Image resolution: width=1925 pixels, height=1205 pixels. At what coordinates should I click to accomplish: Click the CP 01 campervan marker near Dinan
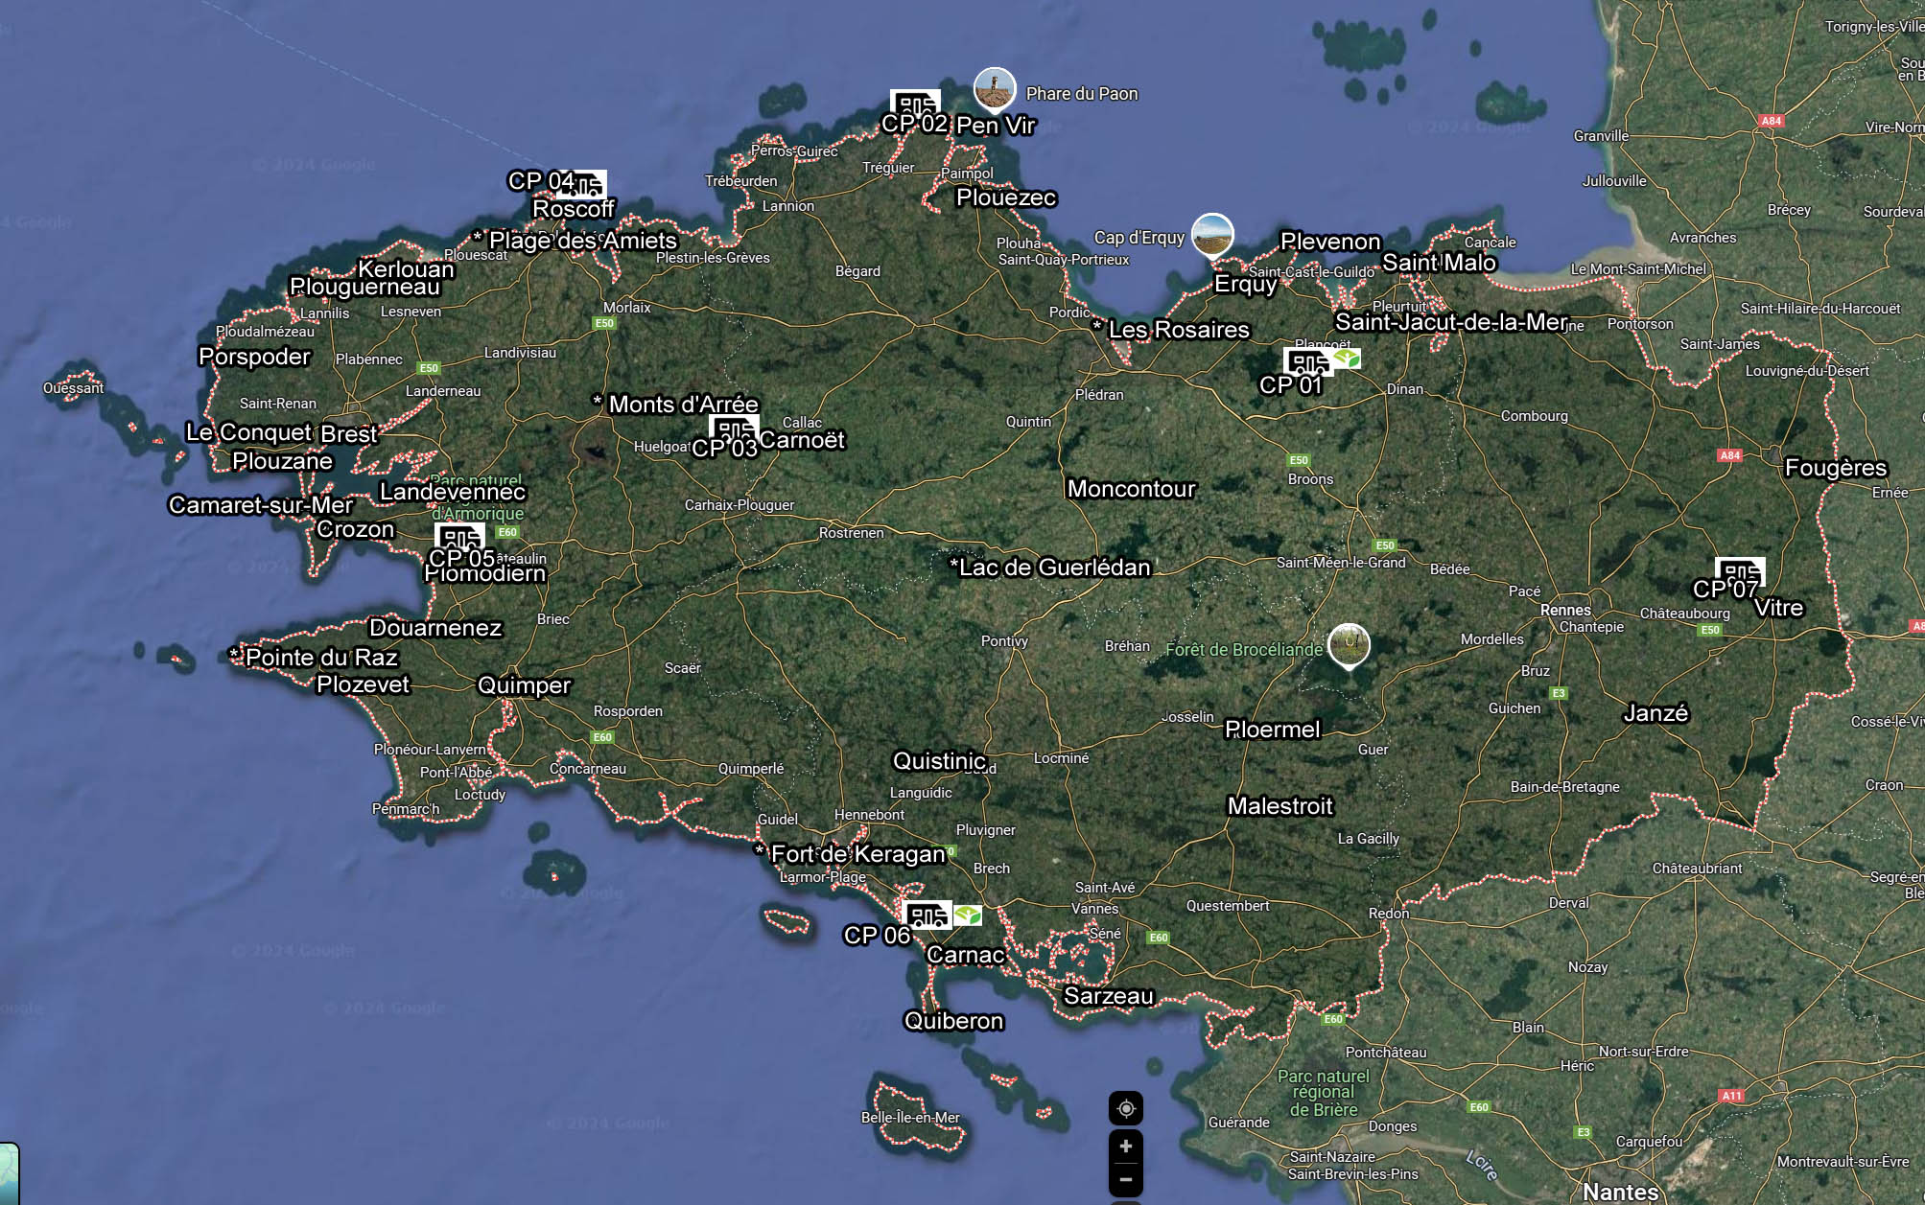pos(1307,363)
